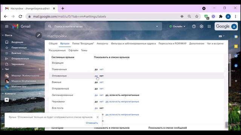Screen dimensions: 241x135
Task: Get add-ons with side panel plus icon
Action: tap(236, 81)
